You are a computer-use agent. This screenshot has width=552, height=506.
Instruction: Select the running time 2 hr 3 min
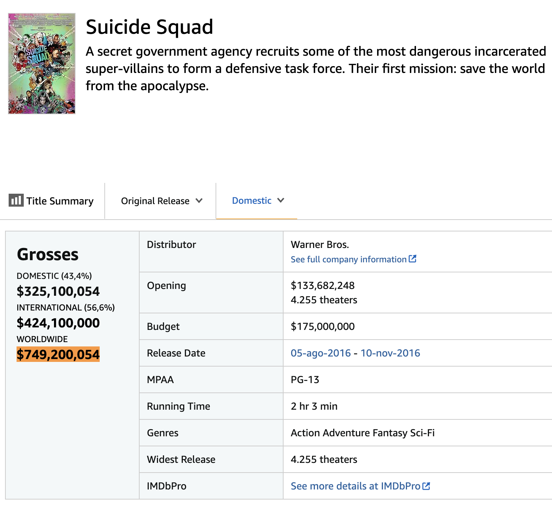click(314, 406)
